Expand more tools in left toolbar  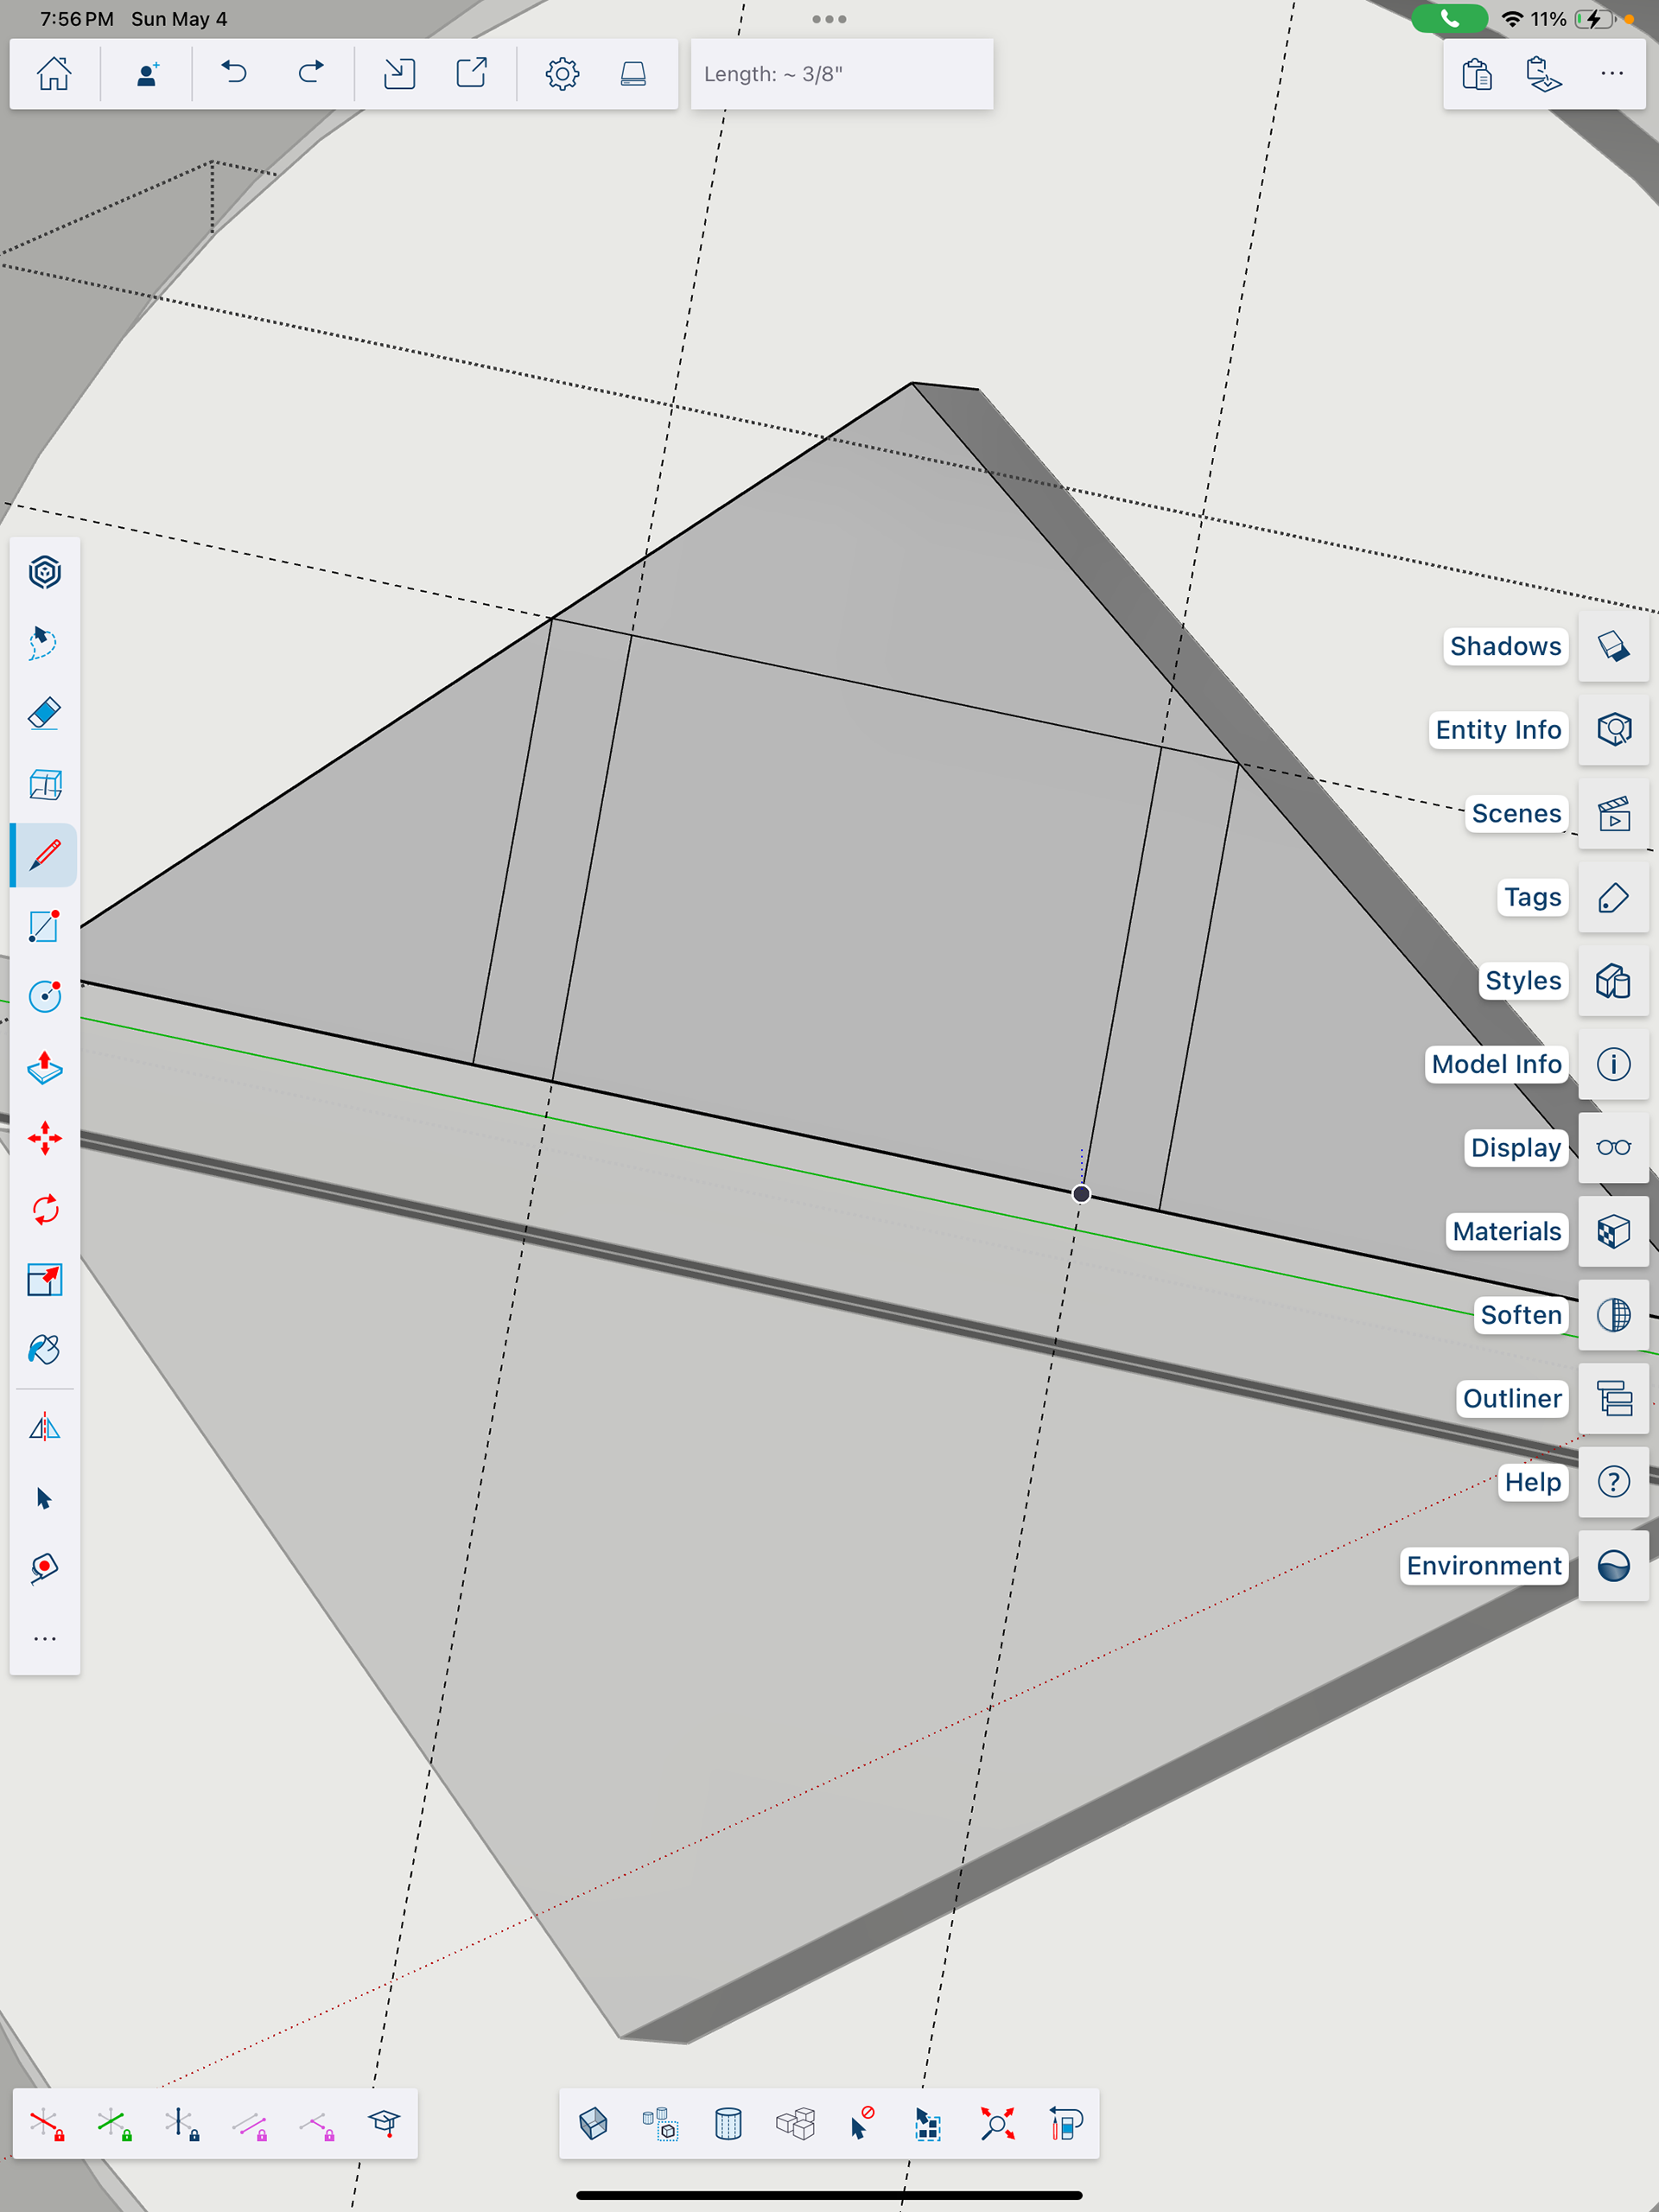click(x=44, y=1639)
